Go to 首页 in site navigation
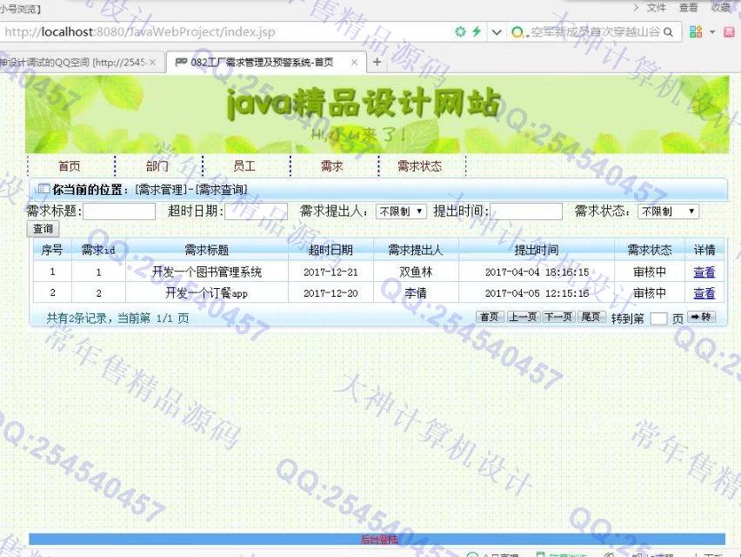 (70, 166)
